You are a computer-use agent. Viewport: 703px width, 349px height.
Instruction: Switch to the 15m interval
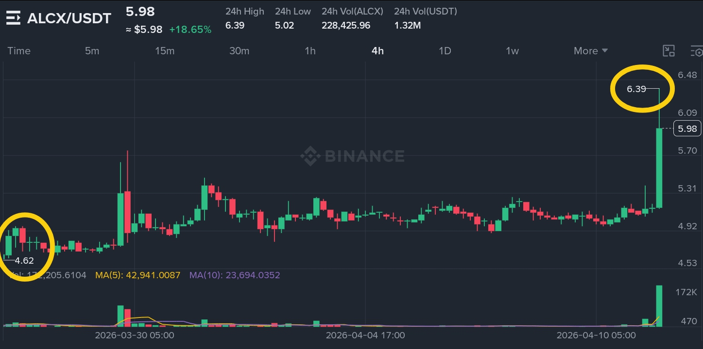coord(165,51)
